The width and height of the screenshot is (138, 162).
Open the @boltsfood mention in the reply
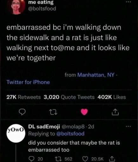70,134
